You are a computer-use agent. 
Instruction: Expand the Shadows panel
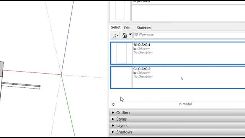point(177,132)
